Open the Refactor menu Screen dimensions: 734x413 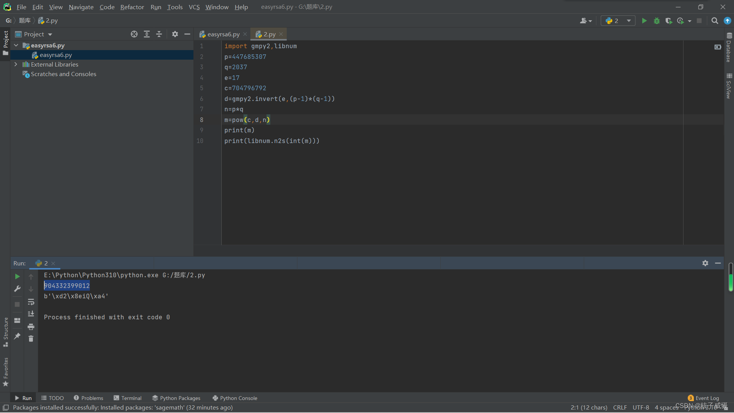132,7
